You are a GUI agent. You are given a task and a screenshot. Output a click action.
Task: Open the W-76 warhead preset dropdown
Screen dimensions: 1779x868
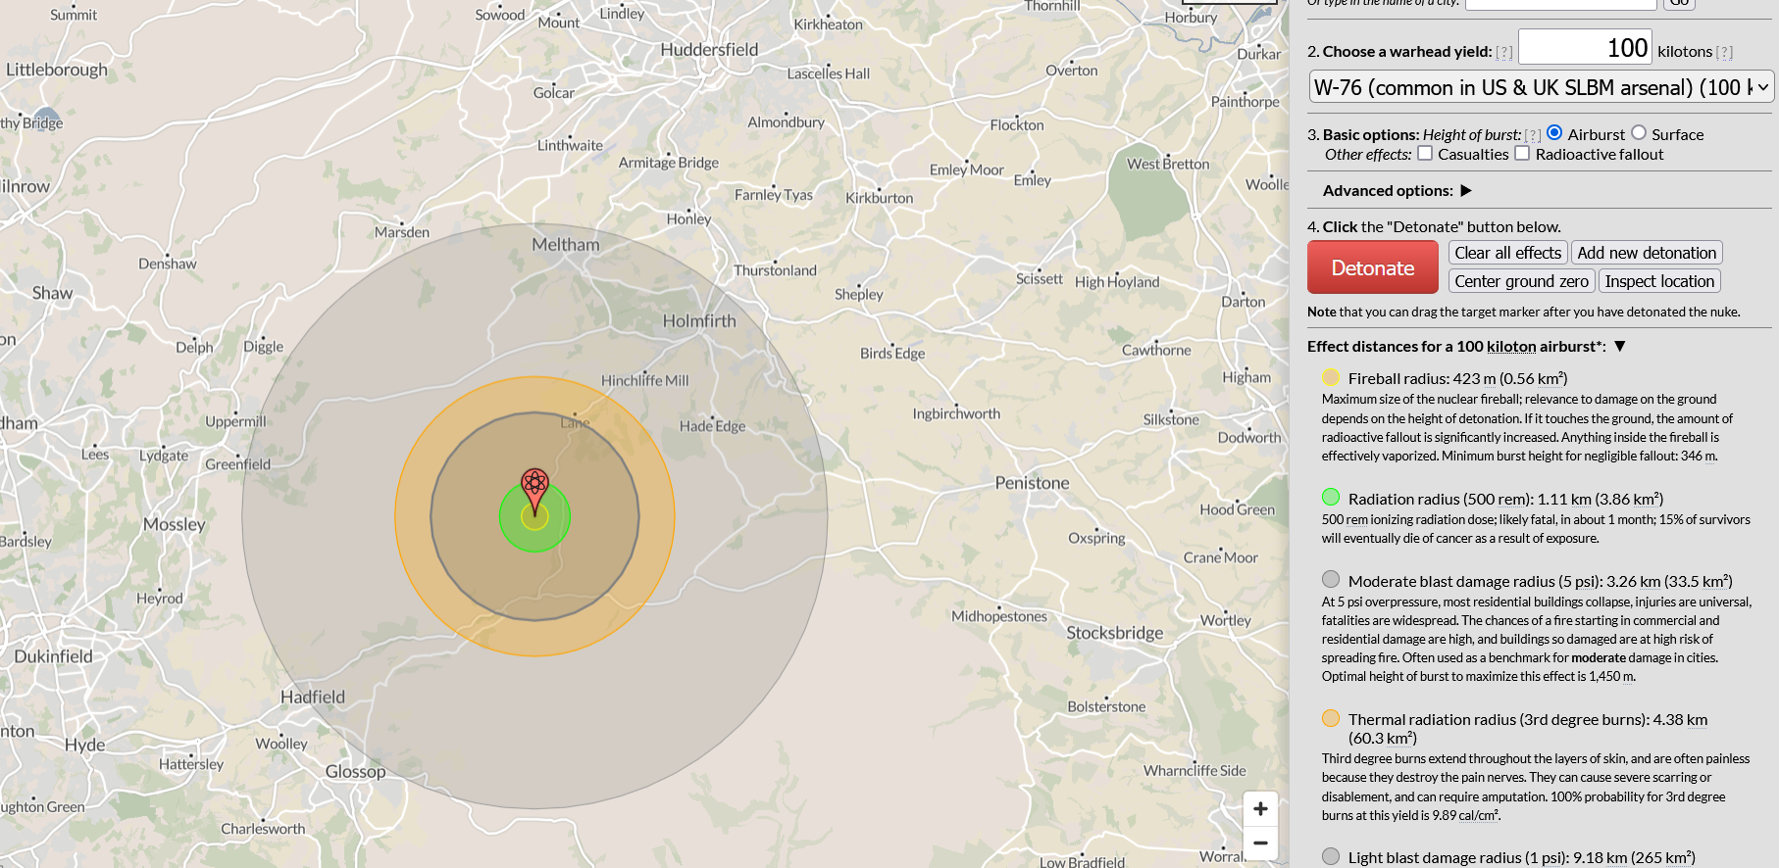point(1542,87)
